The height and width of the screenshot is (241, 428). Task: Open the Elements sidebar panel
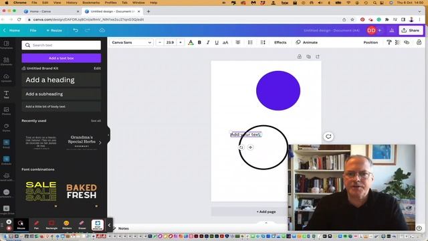click(6, 61)
